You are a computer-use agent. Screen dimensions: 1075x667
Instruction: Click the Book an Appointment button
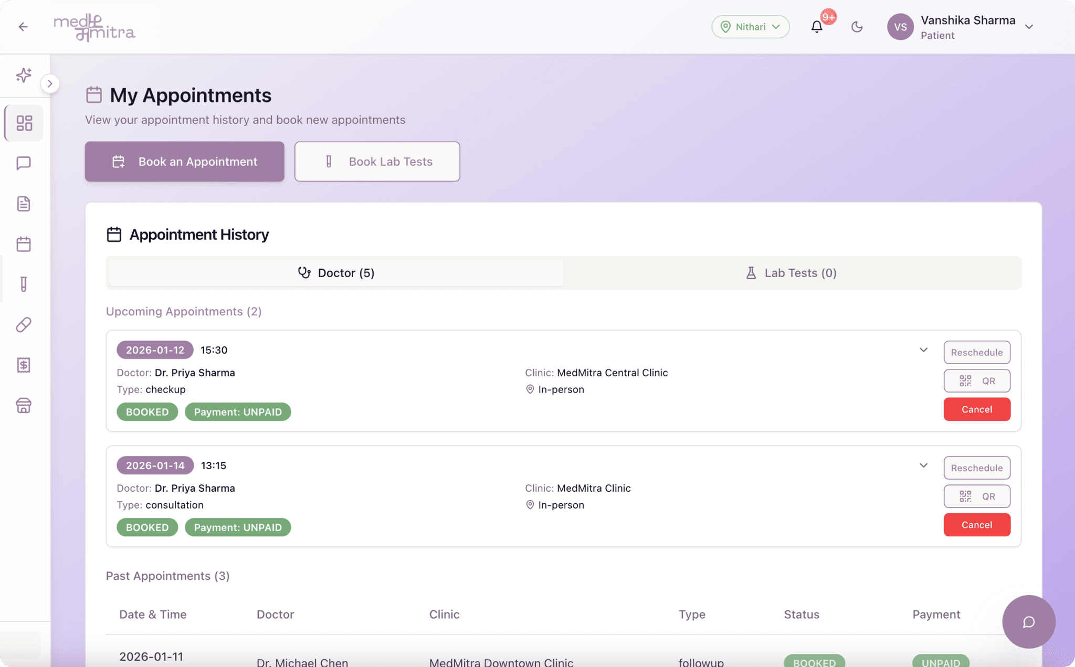pyautogui.click(x=184, y=162)
